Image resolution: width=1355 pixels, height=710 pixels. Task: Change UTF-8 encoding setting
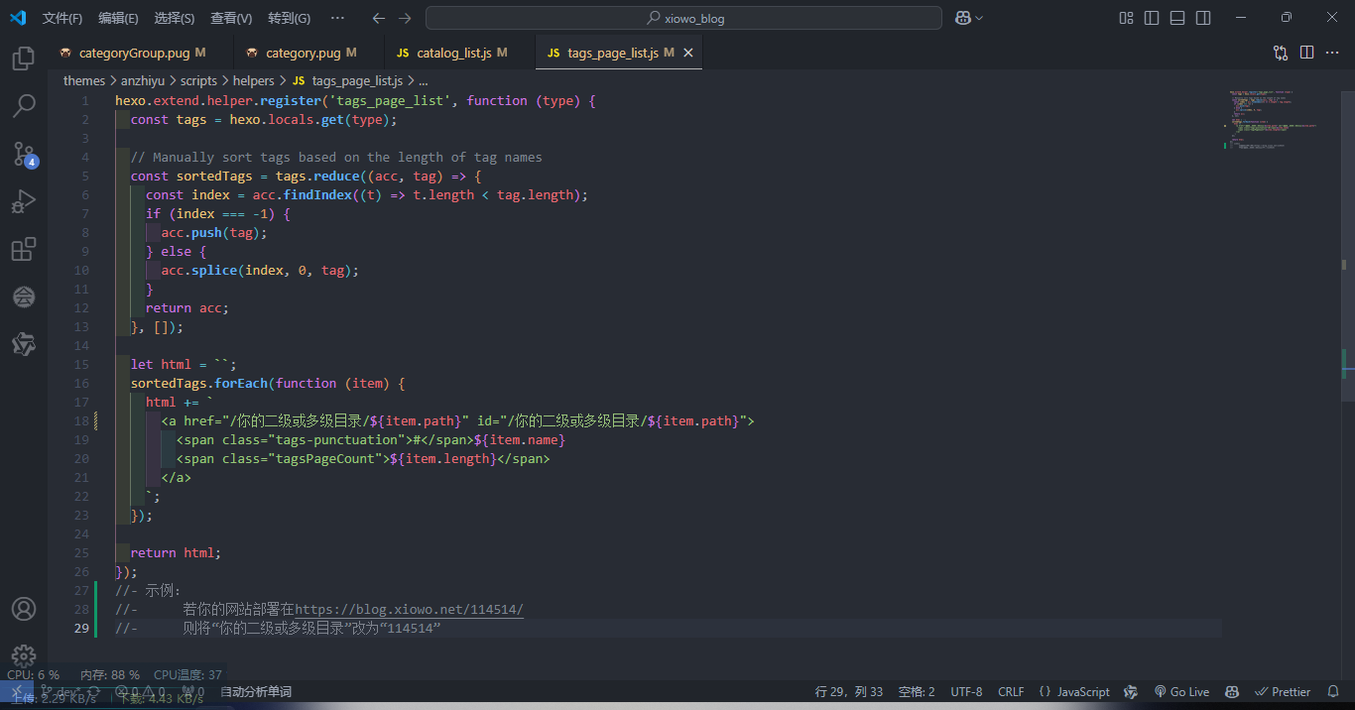pyautogui.click(x=966, y=692)
